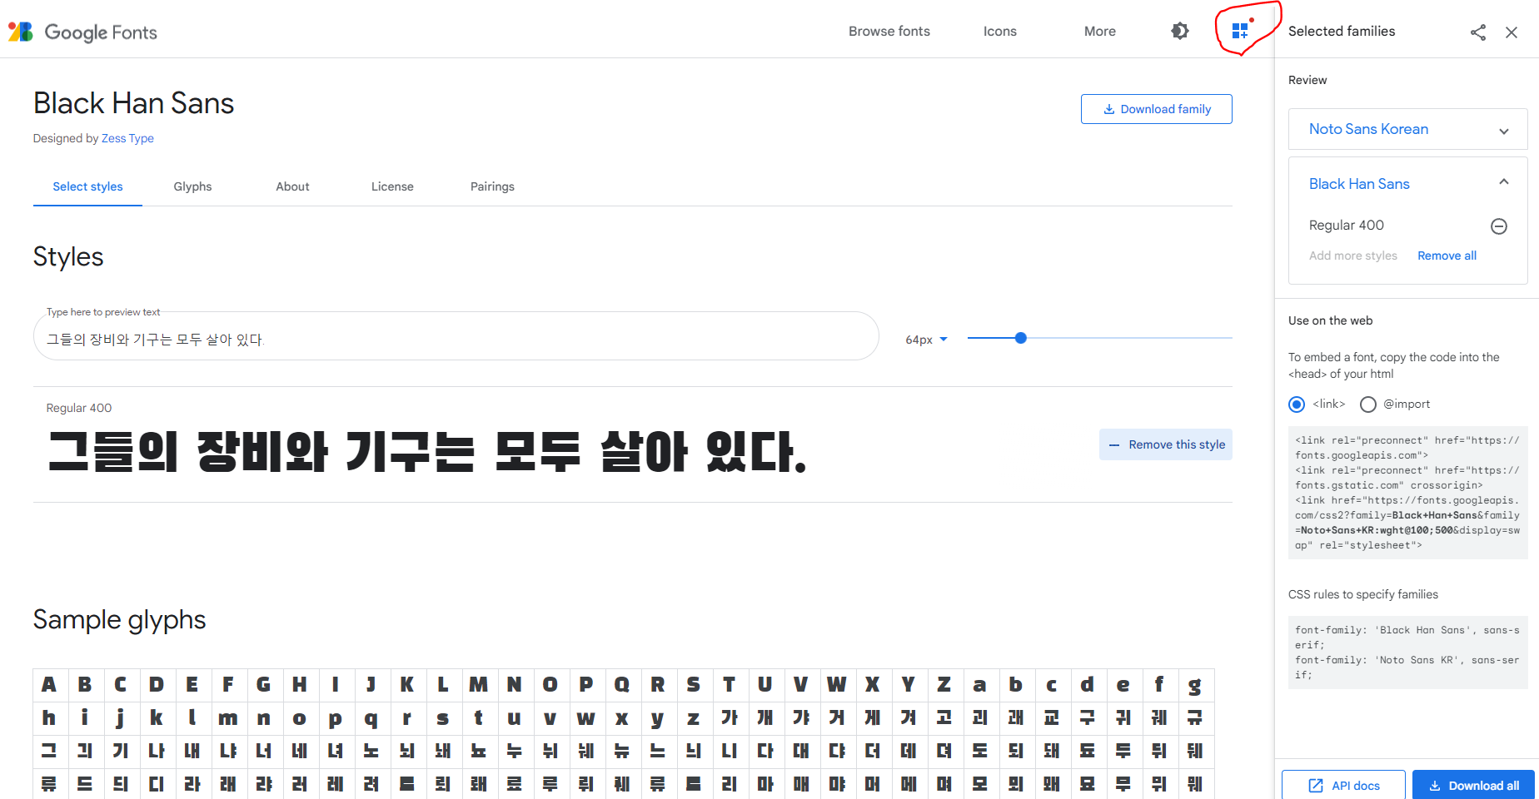1539x799 pixels.
Task: Collapse the Black Han Sans family
Action: pos(1504,182)
